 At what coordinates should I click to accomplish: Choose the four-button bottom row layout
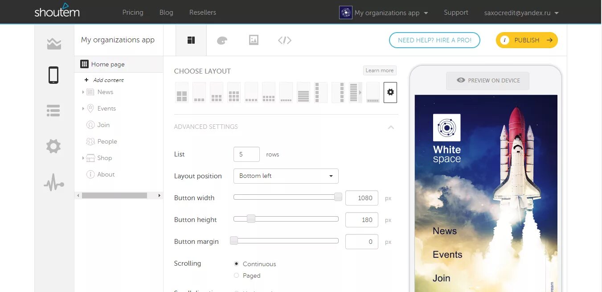click(x=251, y=92)
